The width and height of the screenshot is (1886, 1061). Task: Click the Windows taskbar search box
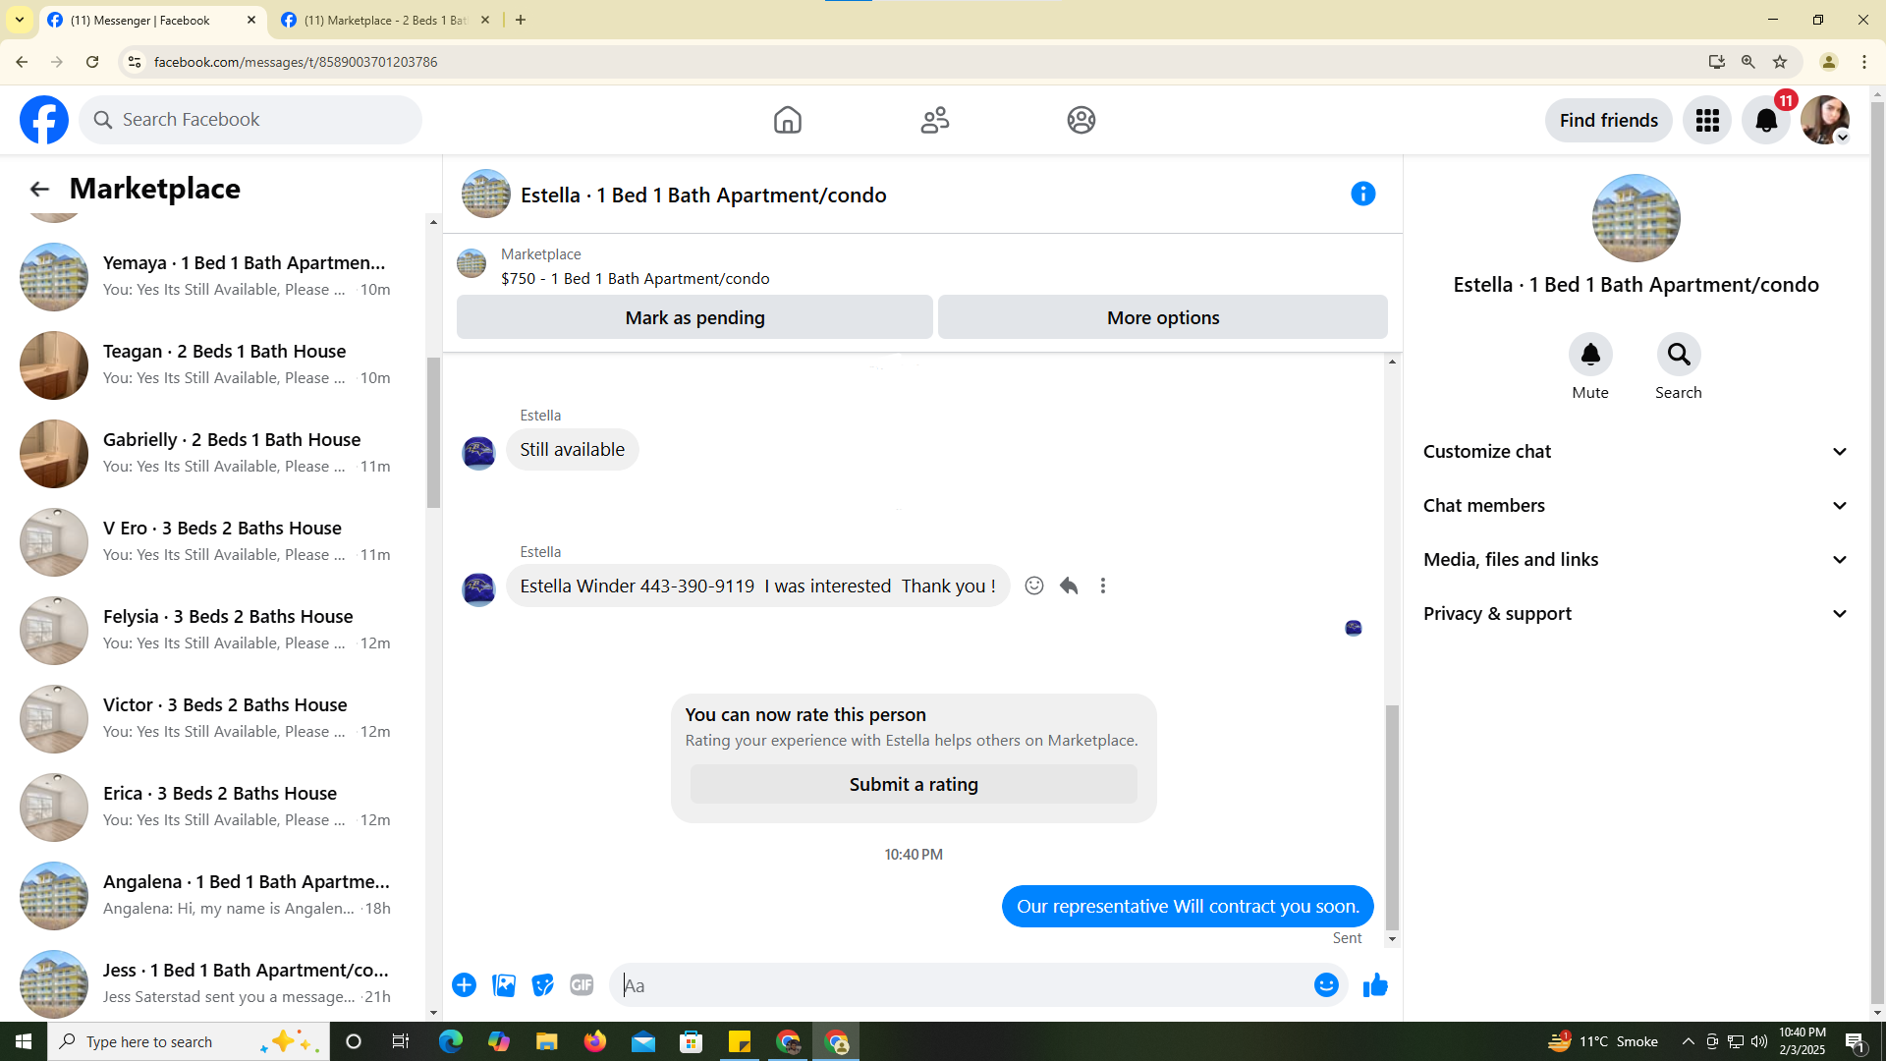189,1041
